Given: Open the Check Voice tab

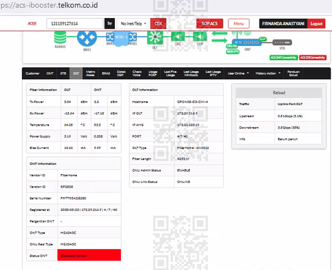Looking at the screenshot, I should click(137, 73).
